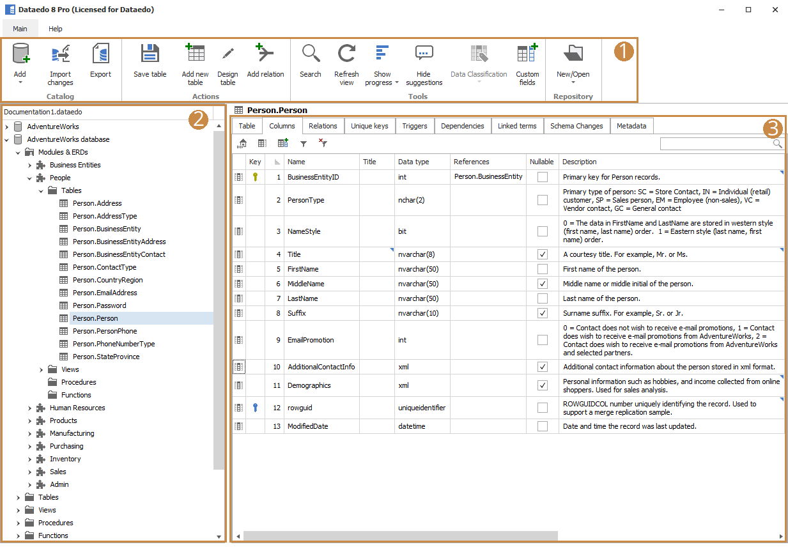Image resolution: width=788 pixels, height=547 pixels.
Task: Click the yellow primary key icon
Action: (x=255, y=177)
